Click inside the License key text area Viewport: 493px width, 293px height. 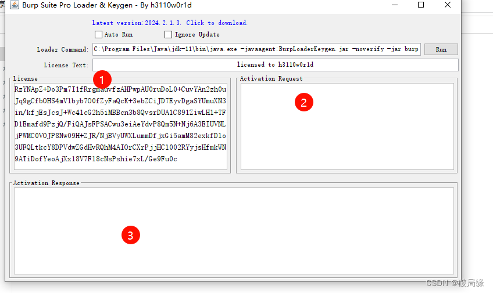point(120,126)
